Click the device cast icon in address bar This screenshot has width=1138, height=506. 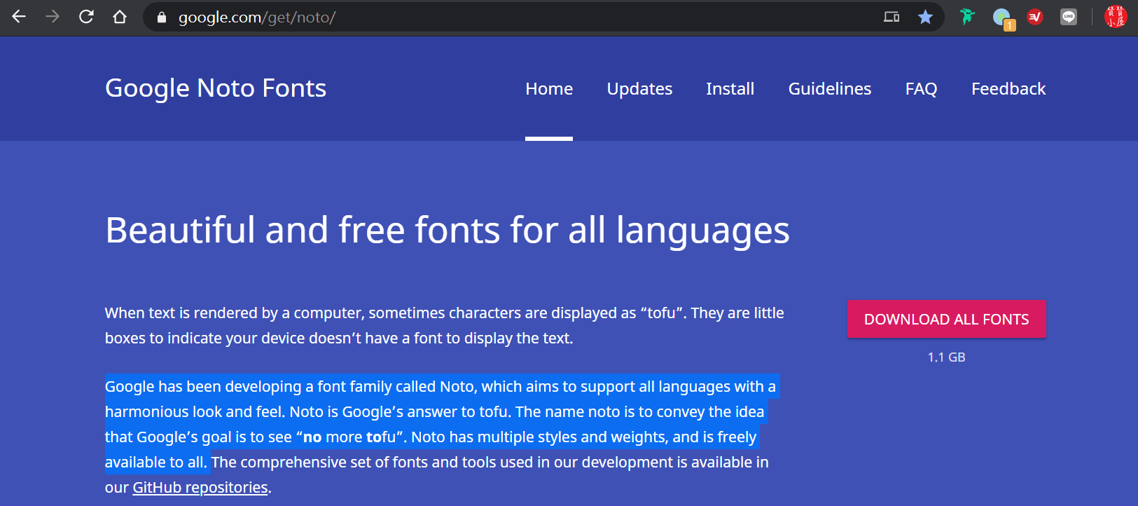(891, 17)
